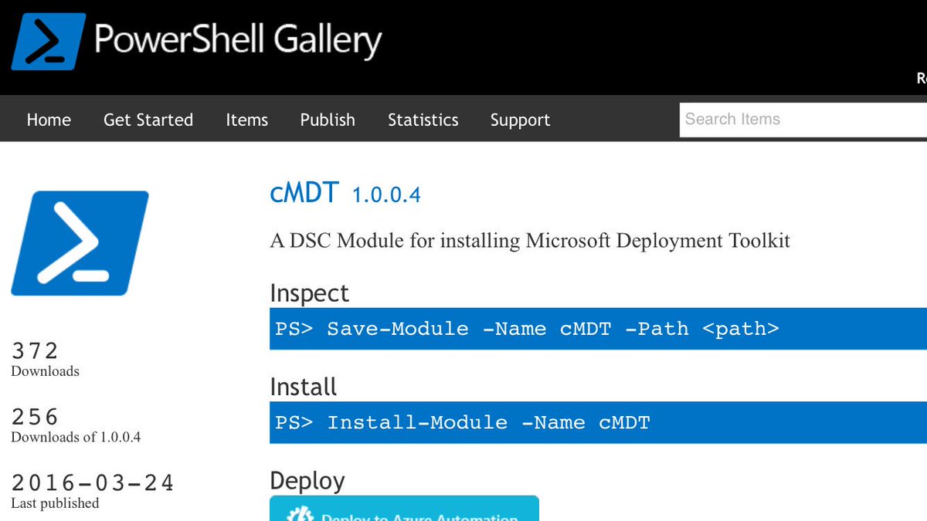Screen dimensions: 927x521
Task: Go to the Items page
Action: pos(247,120)
